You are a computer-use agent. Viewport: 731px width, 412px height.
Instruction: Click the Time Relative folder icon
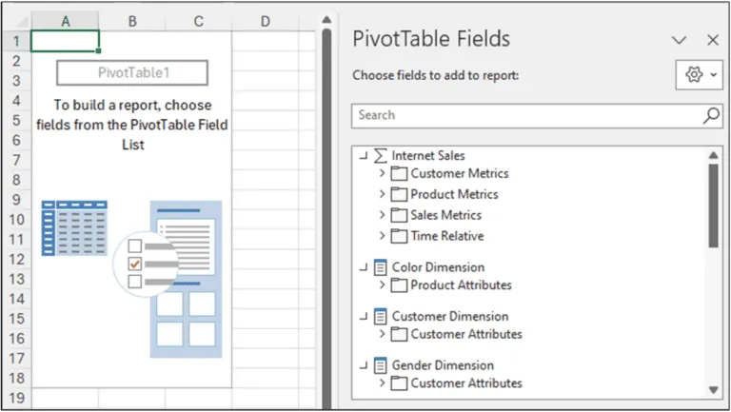[x=399, y=236]
